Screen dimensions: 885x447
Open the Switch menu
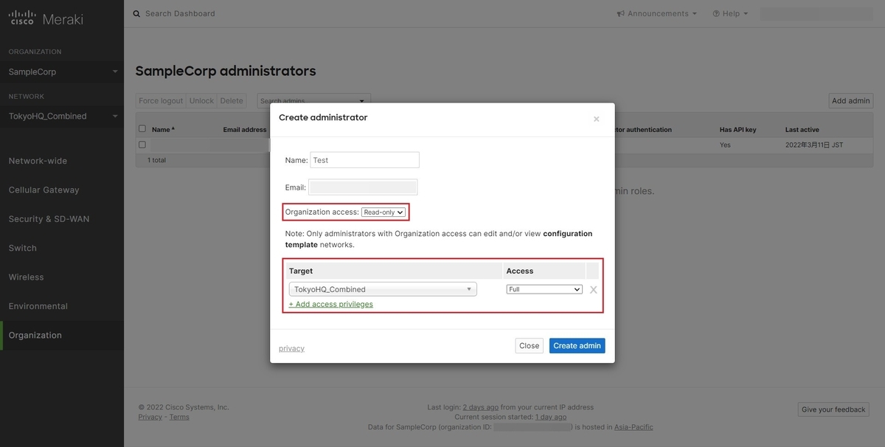pos(22,248)
